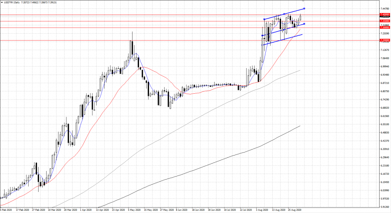Screen dimensions: 391x213
Task: Click the red 7.20000 price level label
Action: click(x=385, y=40)
